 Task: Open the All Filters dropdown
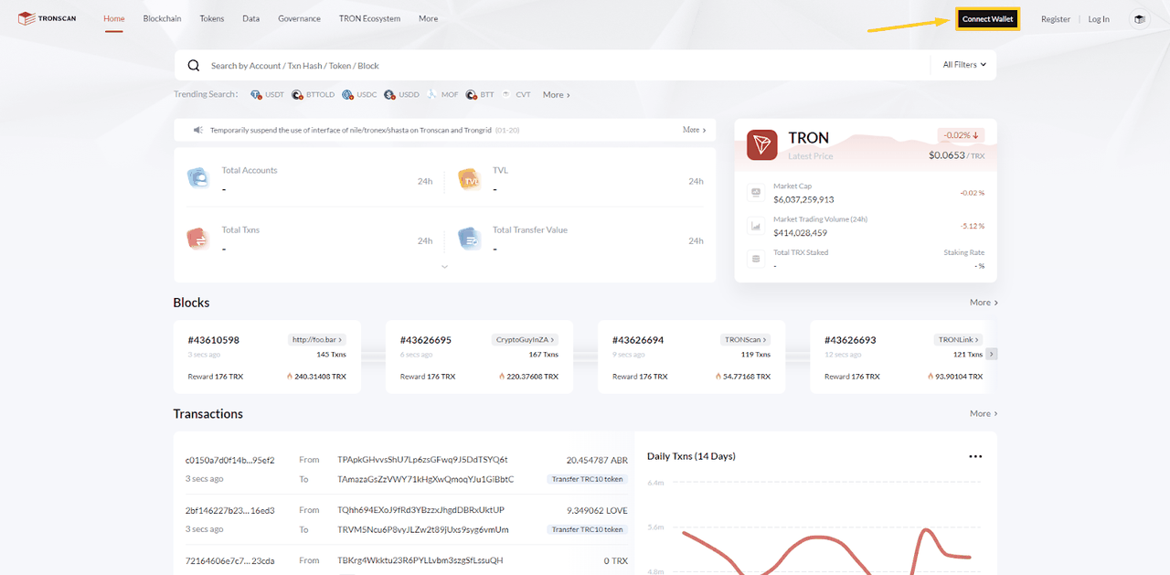coord(963,65)
